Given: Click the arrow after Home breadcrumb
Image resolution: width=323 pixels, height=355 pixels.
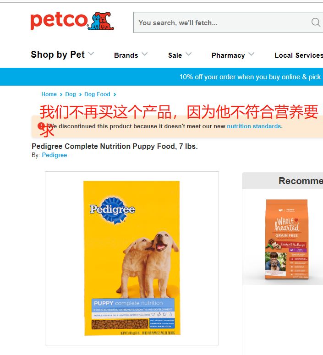Looking at the screenshot, I should point(61,95).
